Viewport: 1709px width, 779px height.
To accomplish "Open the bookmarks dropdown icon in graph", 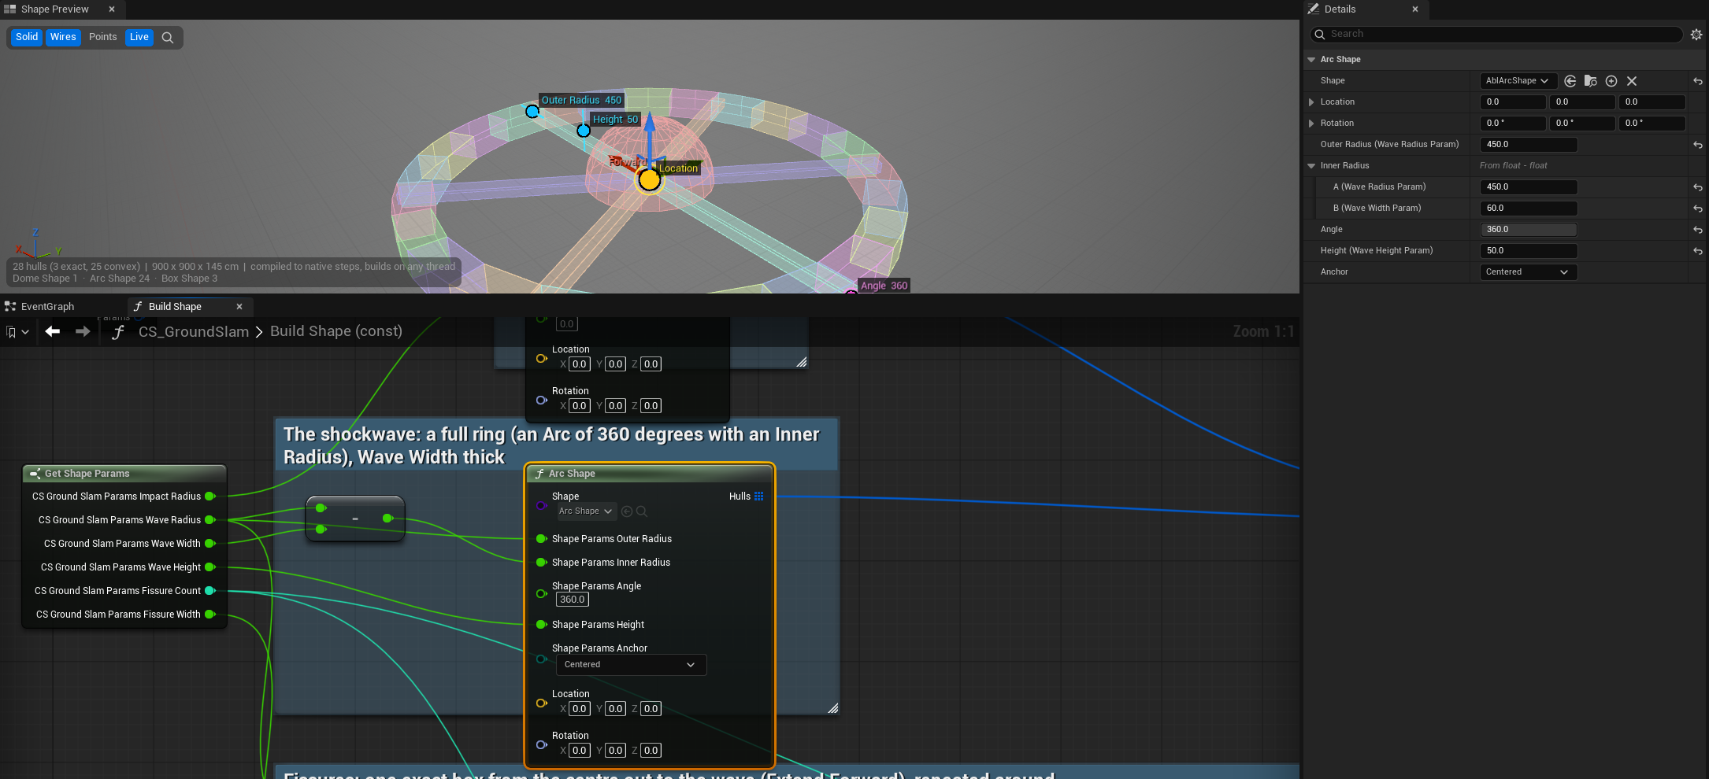I will (17, 332).
